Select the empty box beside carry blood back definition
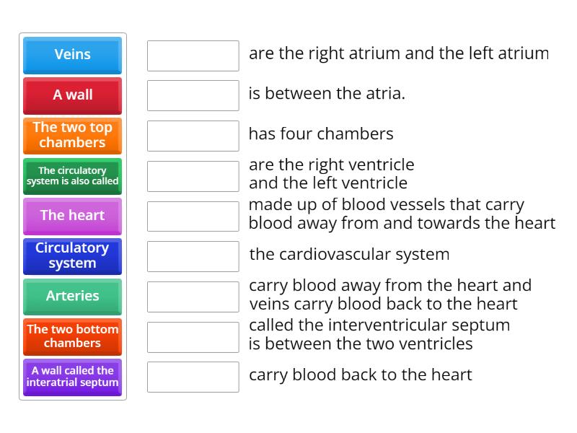The height and width of the screenshot is (433, 577). pyautogui.click(x=192, y=375)
